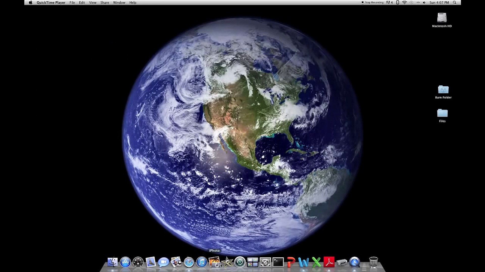
Task: Open Adobe Acrobat in the dock
Action: pos(329,262)
